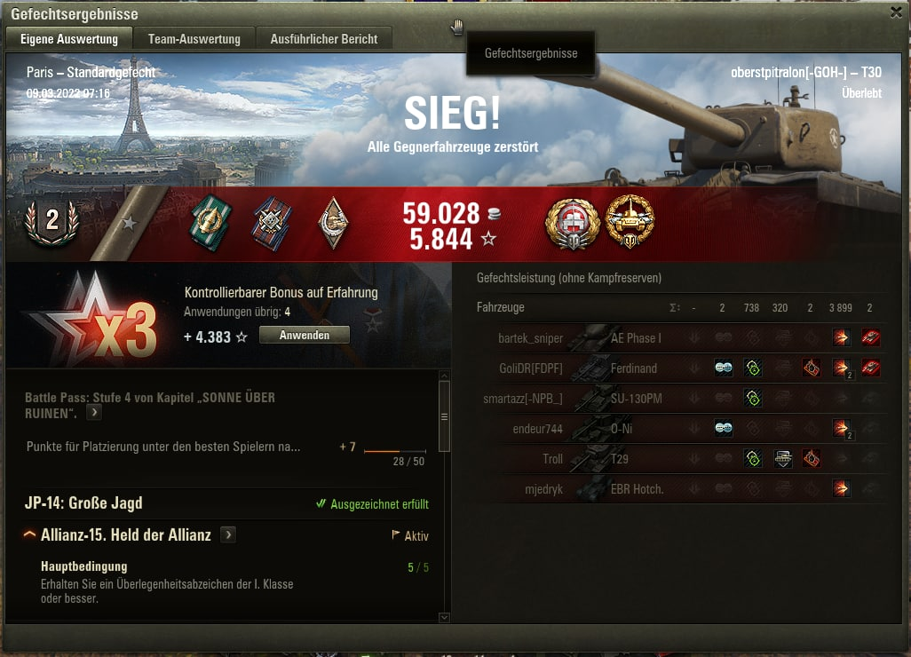This screenshot has width=911, height=657.
Task: Click the scroll down arrow in mission list
Action: 445,618
